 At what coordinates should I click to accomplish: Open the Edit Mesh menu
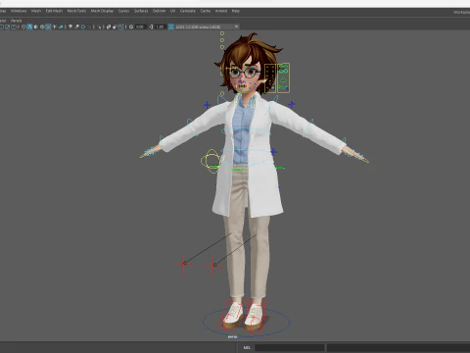(54, 11)
